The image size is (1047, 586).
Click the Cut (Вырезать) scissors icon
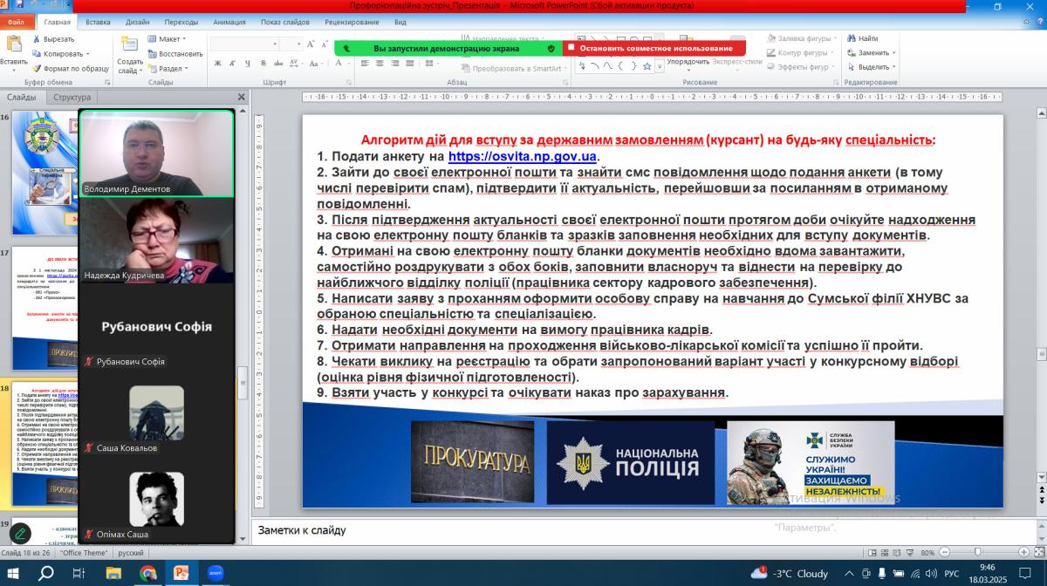pyautogui.click(x=36, y=39)
